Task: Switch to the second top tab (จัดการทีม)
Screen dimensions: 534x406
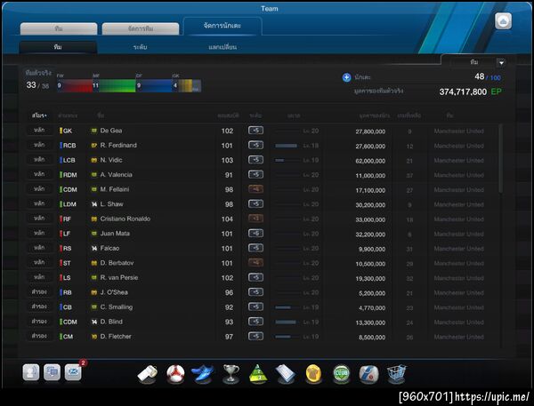Action: tap(141, 28)
